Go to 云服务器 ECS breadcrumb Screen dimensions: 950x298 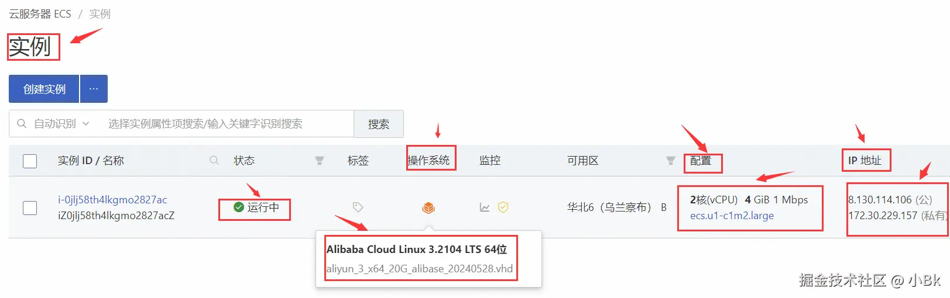(40, 14)
